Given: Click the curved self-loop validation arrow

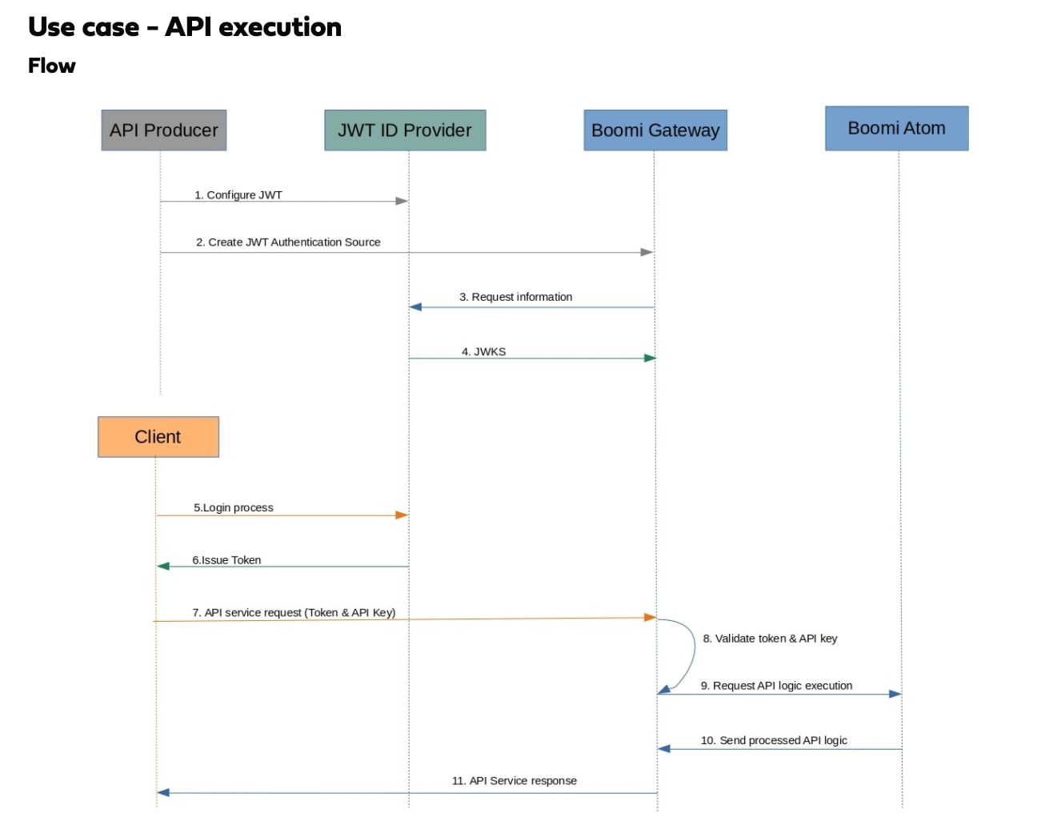Looking at the screenshot, I should point(693,650).
